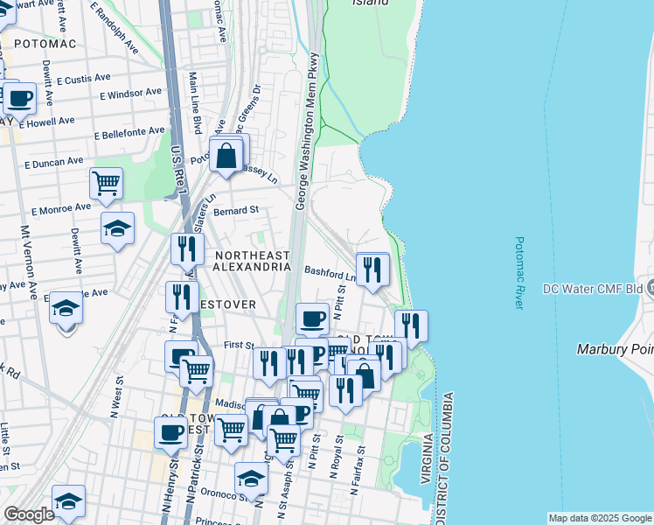
Task: Click the coffee cup marker above N Henry St
Action: point(171,431)
